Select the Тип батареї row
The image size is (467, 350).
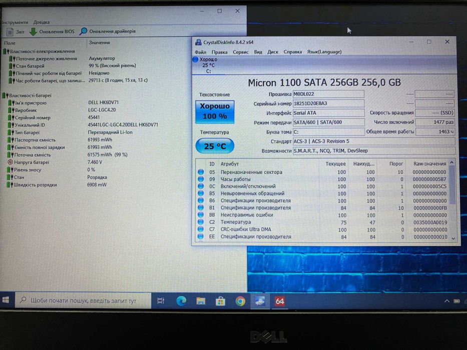[27, 132]
